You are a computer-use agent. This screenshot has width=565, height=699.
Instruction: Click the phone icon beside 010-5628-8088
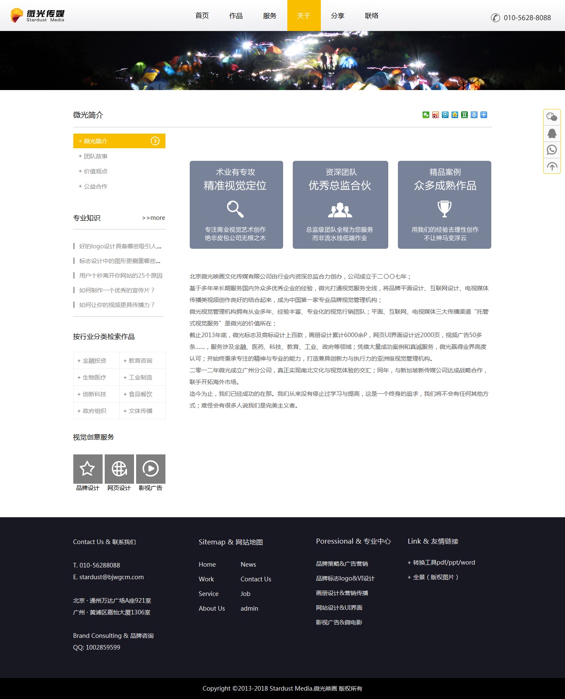pyautogui.click(x=495, y=18)
